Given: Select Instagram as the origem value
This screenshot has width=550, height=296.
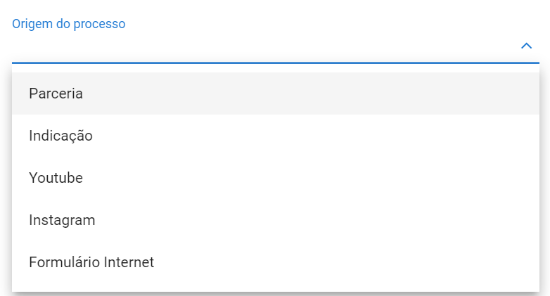Looking at the screenshot, I should tap(62, 220).
